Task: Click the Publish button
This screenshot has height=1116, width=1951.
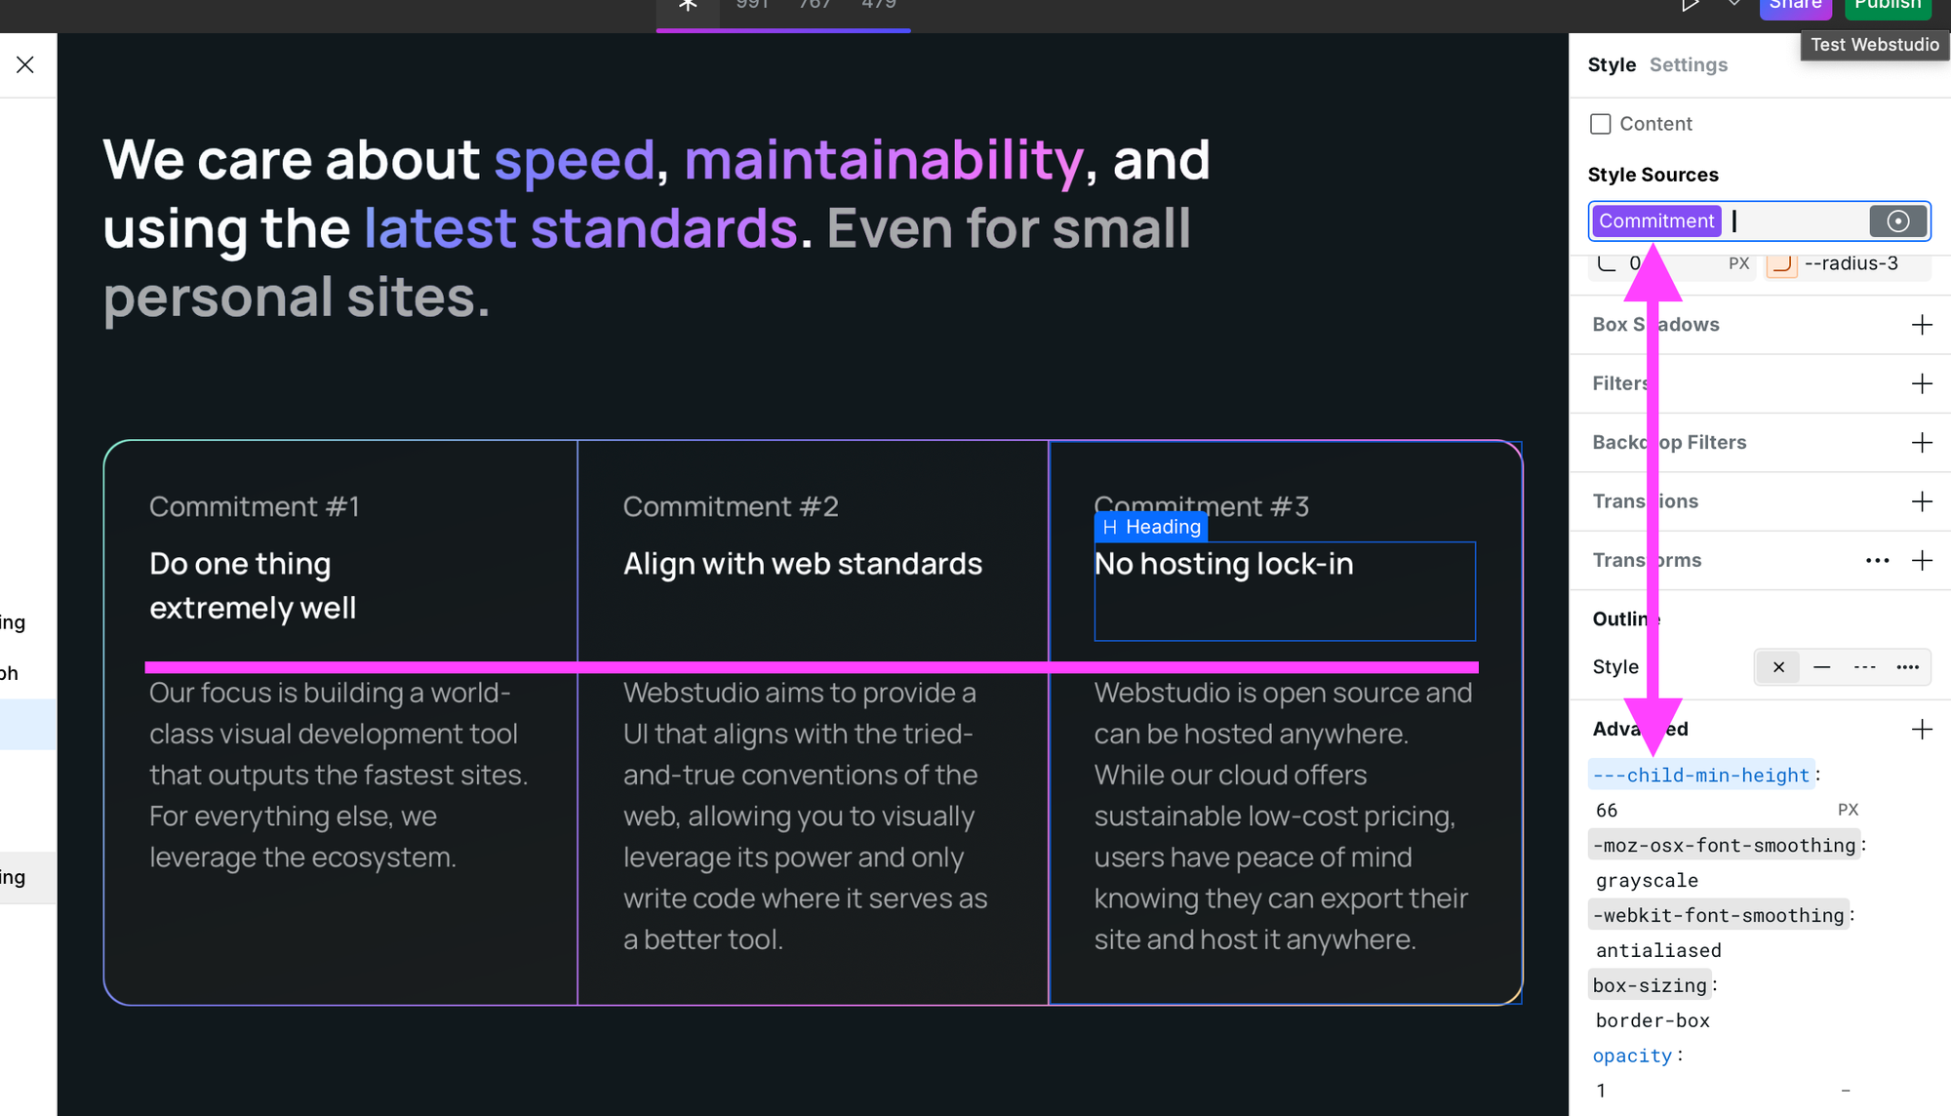Action: pyautogui.click(x=1888, y=4)
